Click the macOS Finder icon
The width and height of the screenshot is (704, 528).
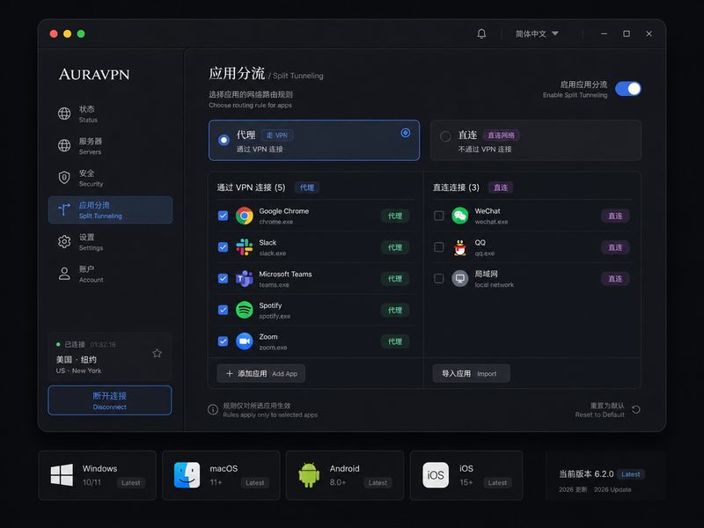[187, 475]
